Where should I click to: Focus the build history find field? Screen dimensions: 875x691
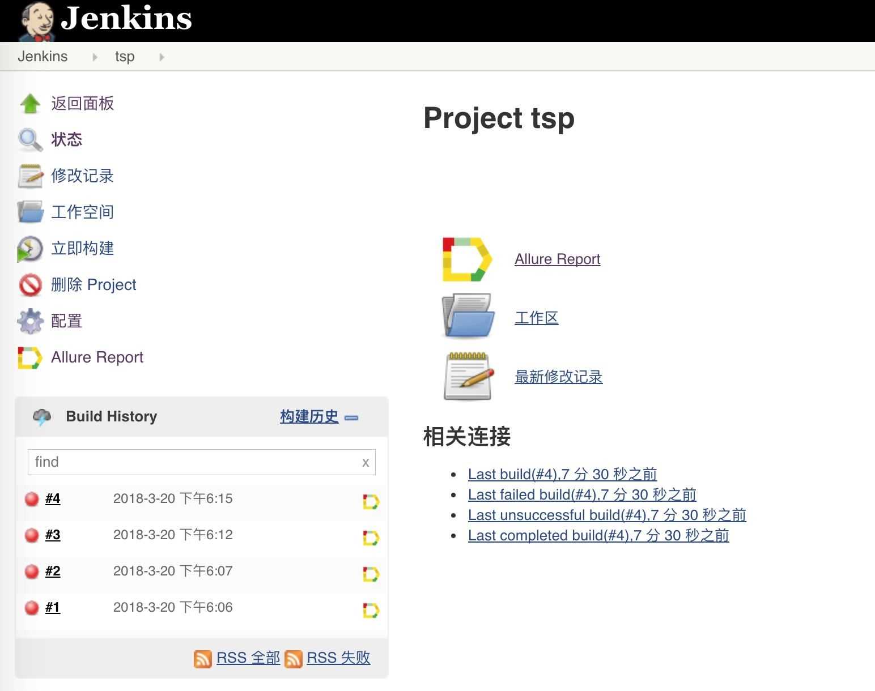click(202, 462)
